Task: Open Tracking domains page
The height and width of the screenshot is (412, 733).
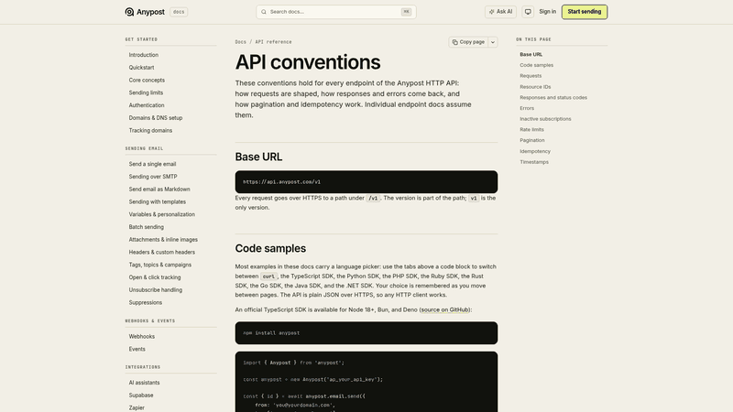Action: (150, 130)
